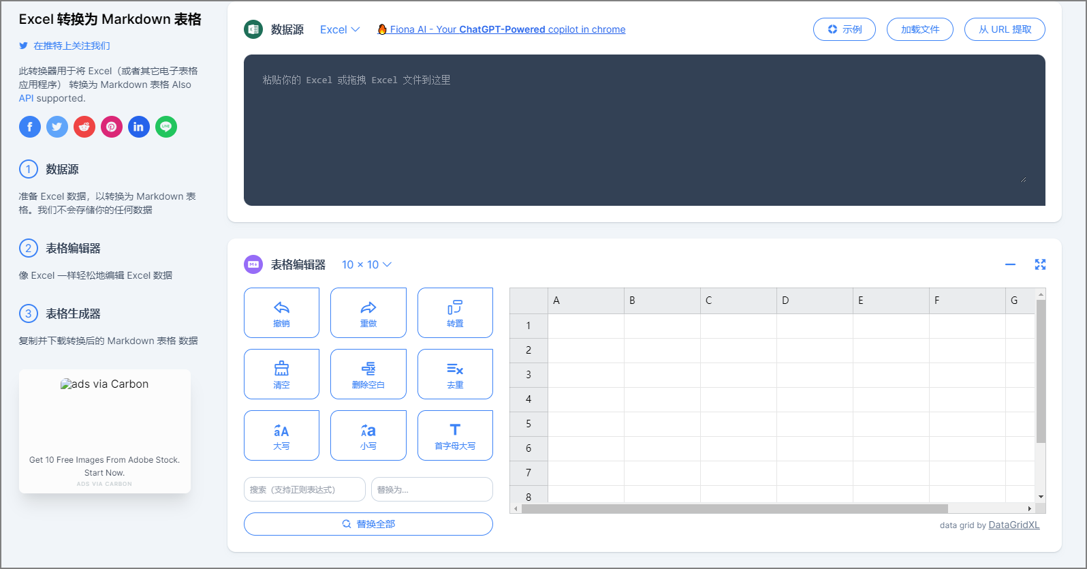Click the green Excel data source icon
This screenshot has height=569, width=1087.
pyautogui.click(x=253, y=29)
